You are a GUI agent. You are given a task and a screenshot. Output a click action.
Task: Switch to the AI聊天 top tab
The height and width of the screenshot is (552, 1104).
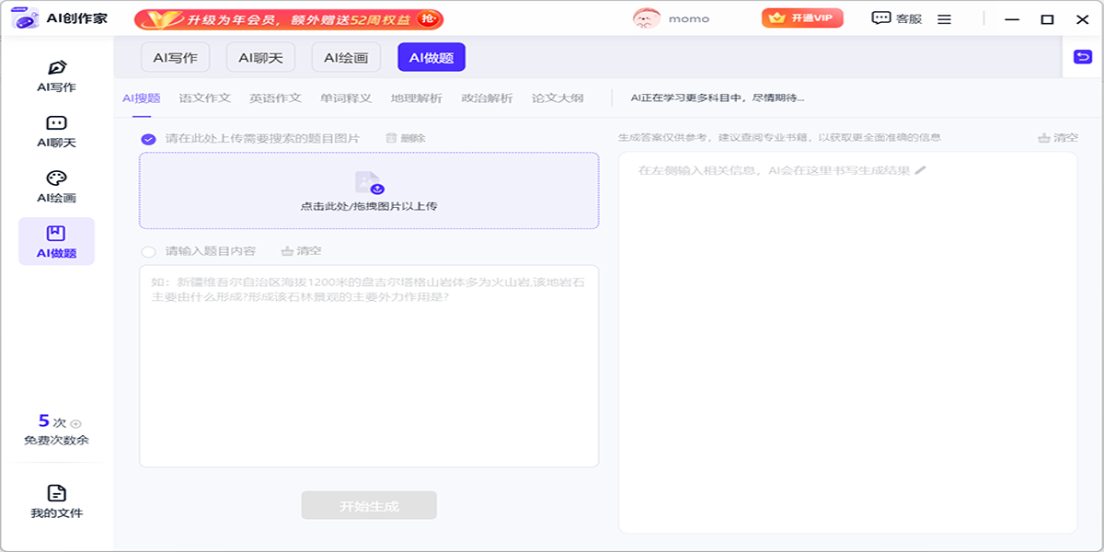[261, 57]
